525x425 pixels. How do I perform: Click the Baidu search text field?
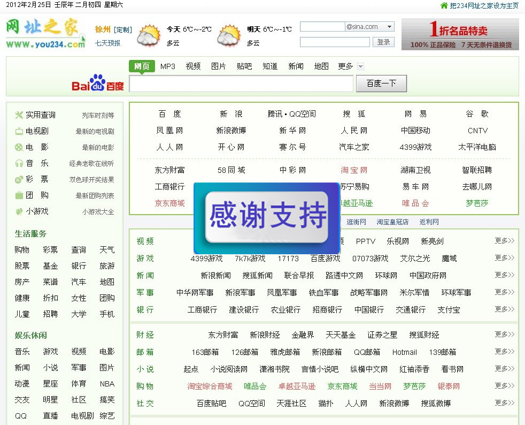pyautogui.click(x=241, y=84)
